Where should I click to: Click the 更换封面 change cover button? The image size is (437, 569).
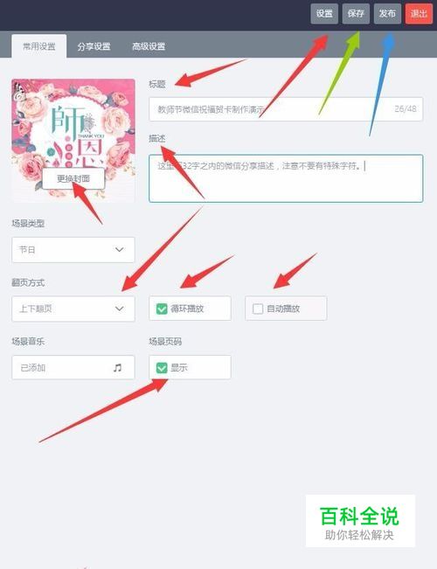73,178
